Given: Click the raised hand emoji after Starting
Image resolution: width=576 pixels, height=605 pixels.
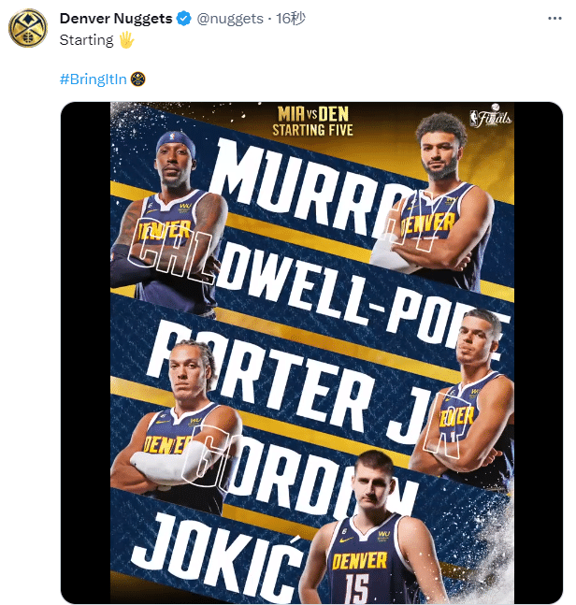Looking at the screenshot, I should tap(126, 40).
